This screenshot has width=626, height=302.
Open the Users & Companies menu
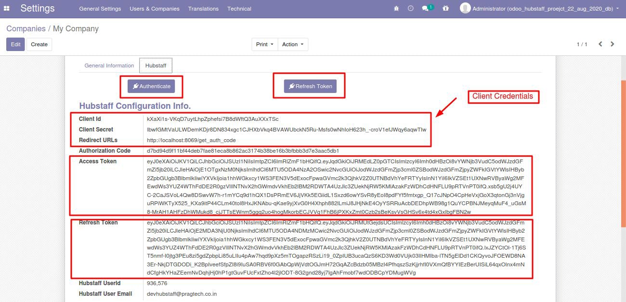coord(155,9)
